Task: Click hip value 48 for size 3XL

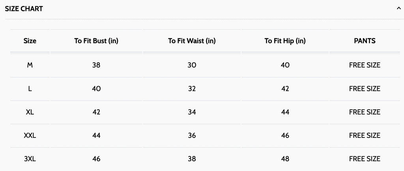Action: 285,159
